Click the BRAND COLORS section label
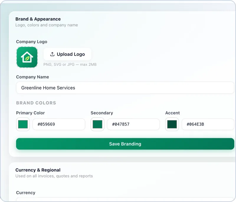Screen dimensions: 236x202 [36, 103]
